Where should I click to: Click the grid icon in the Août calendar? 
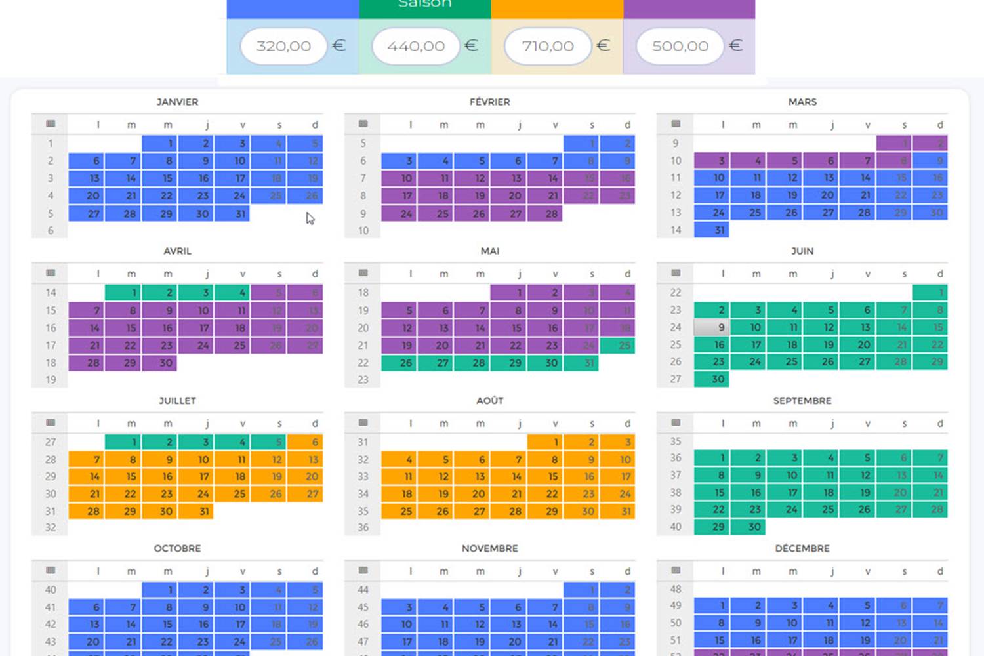tap(363, 422)
